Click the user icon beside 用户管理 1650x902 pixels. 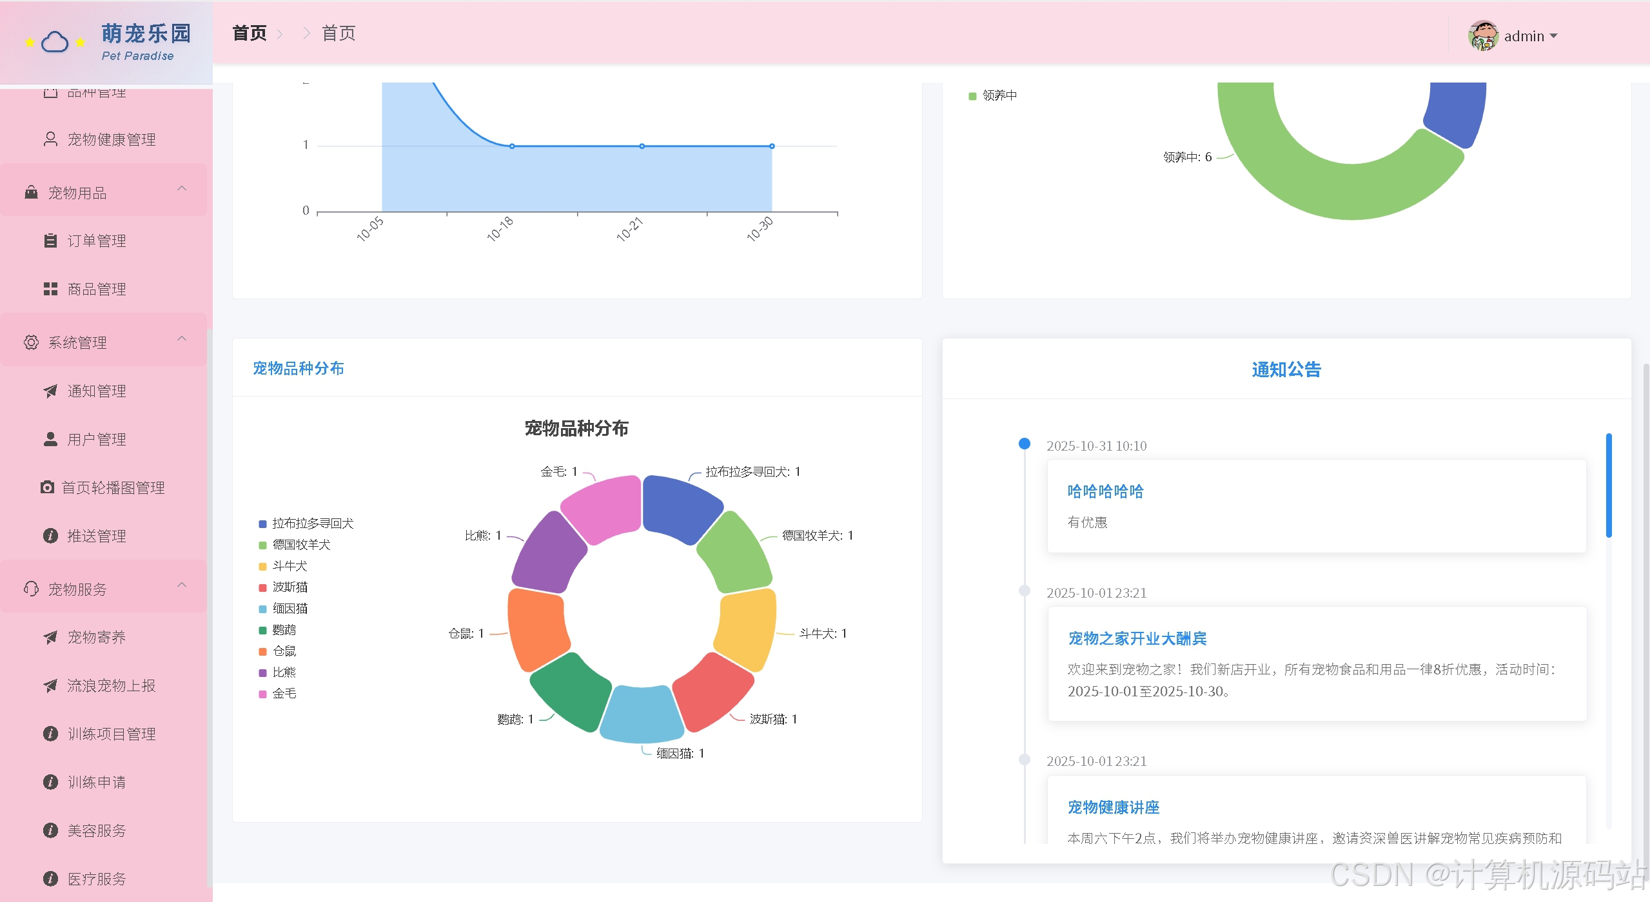[x=50, y=439]
